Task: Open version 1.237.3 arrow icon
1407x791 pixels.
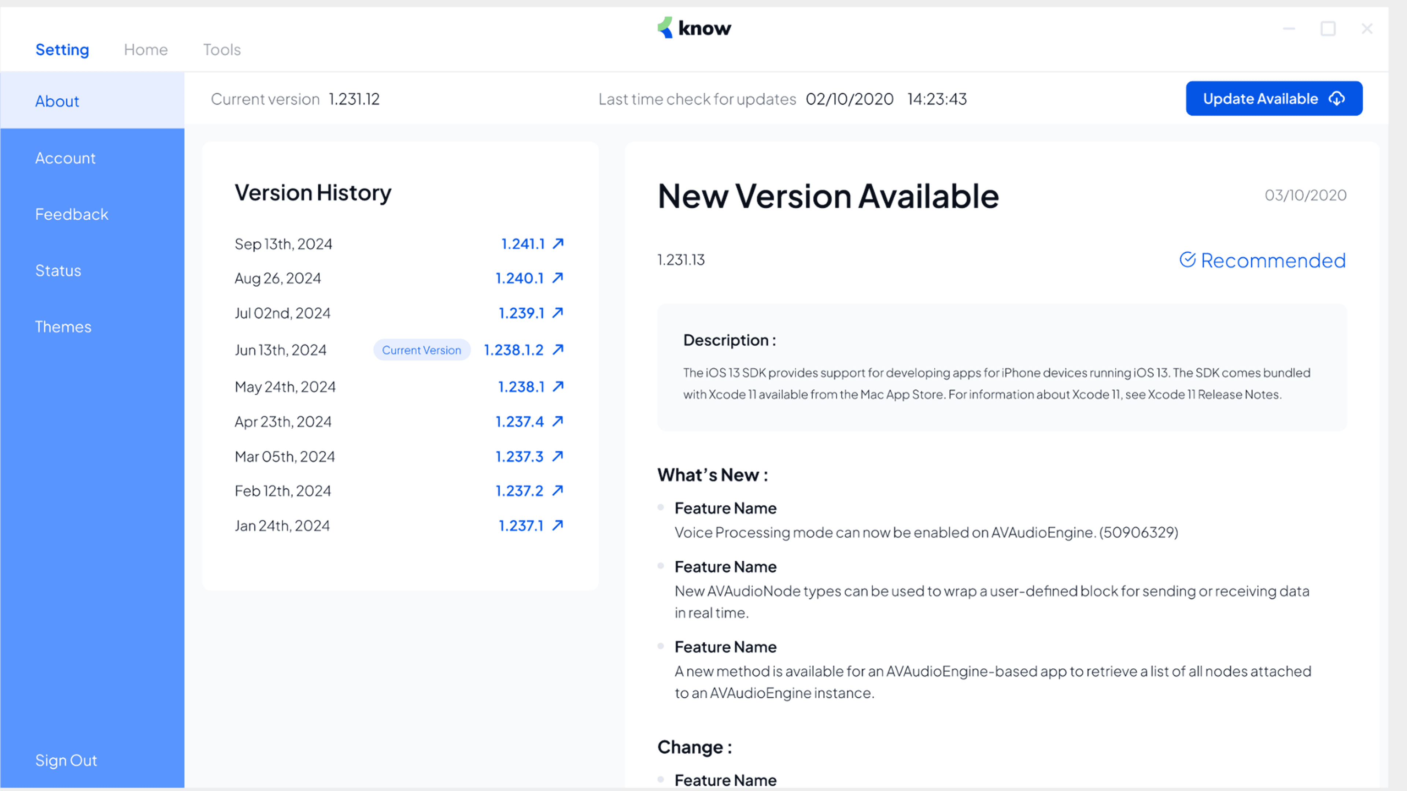Action: pos(558,456)
